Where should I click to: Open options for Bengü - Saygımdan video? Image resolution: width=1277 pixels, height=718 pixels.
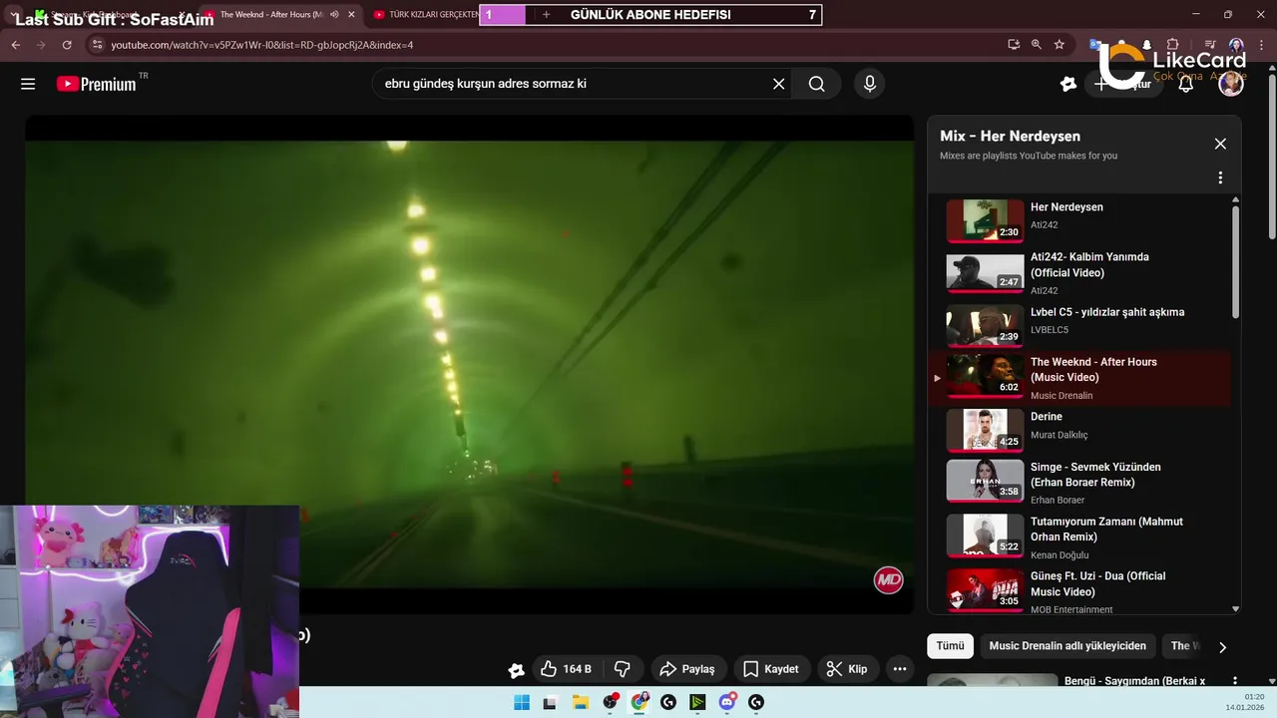1235,682
